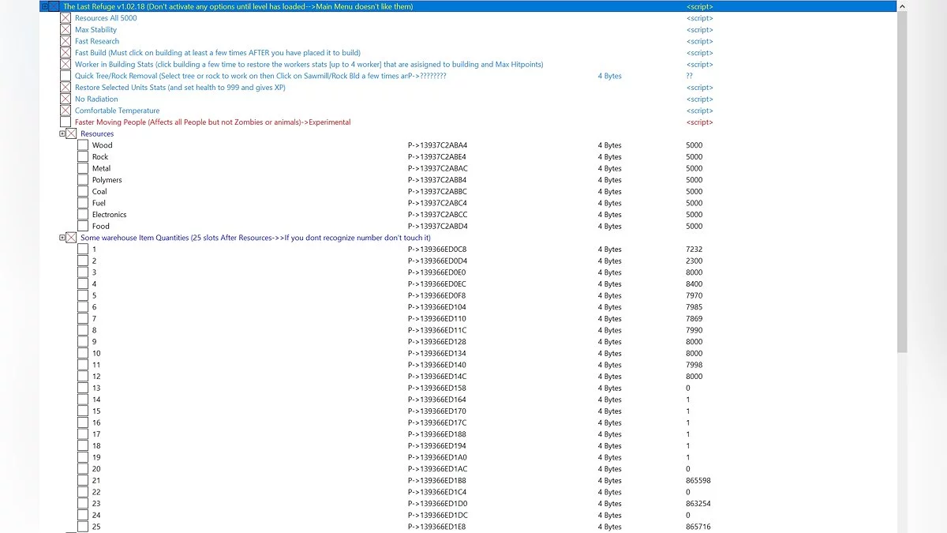Click the value 865598 for slot 21
This screenshot has height=533, width=947.
pos(698,481)
